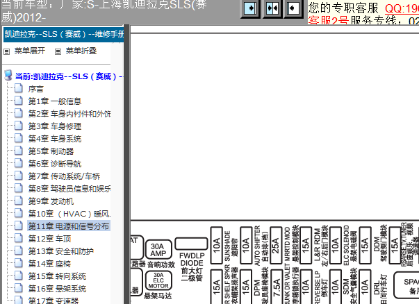Click the vertical splitter bar between panels
Screen dimensions: 419x304
click(x=126, y=164)
